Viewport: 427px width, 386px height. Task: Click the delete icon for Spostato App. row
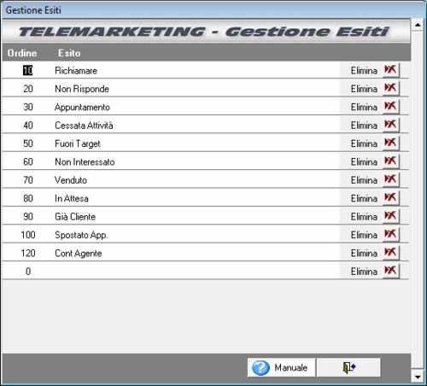[390, 234]
